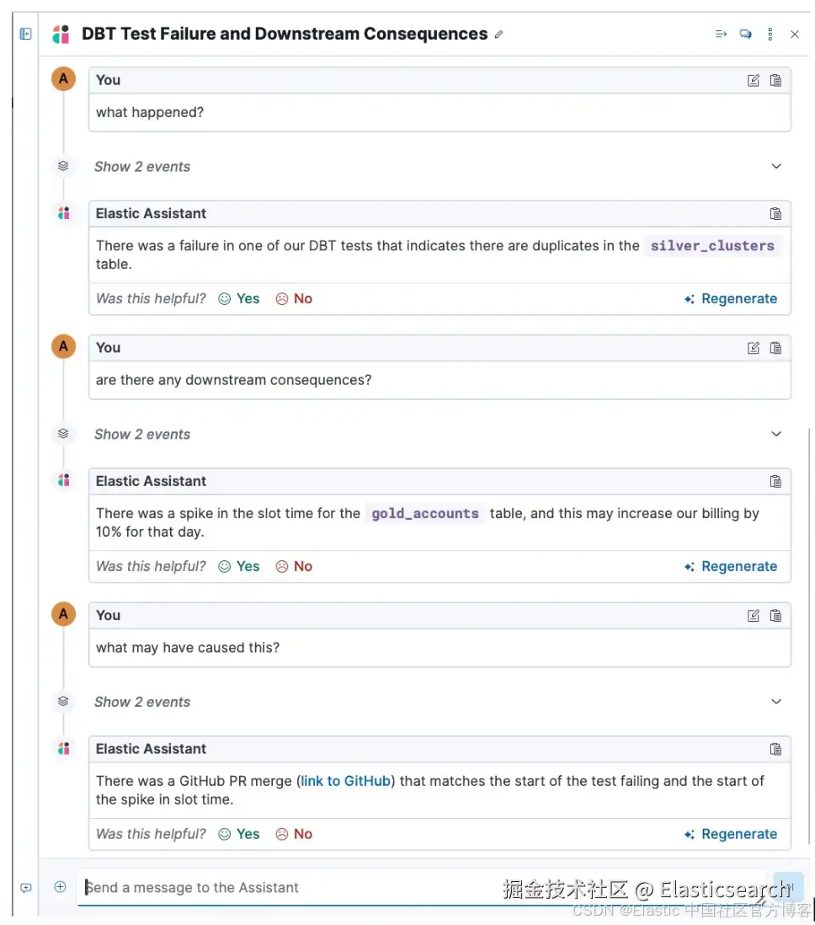The height and width of the screenshot is (925, 815).
Task: Toggle the conversation list sidebar icon
Action: coord(26,34)
